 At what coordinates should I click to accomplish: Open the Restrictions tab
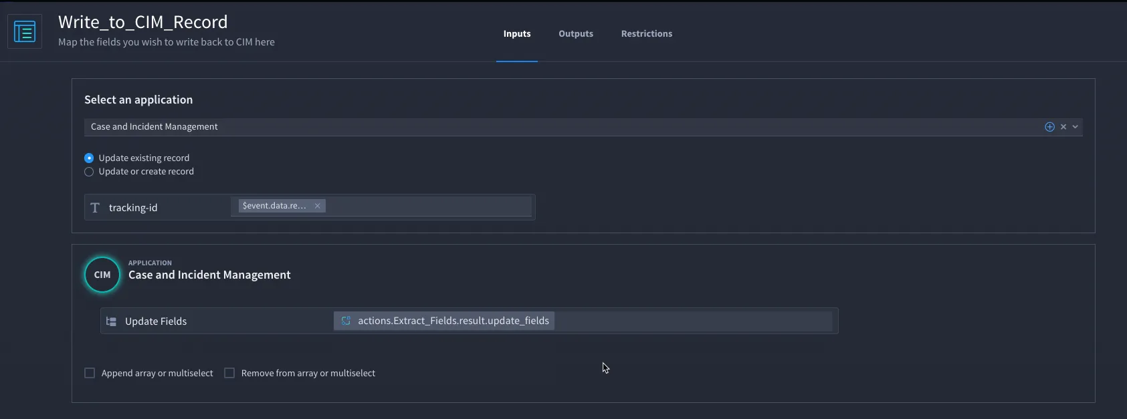647,33
